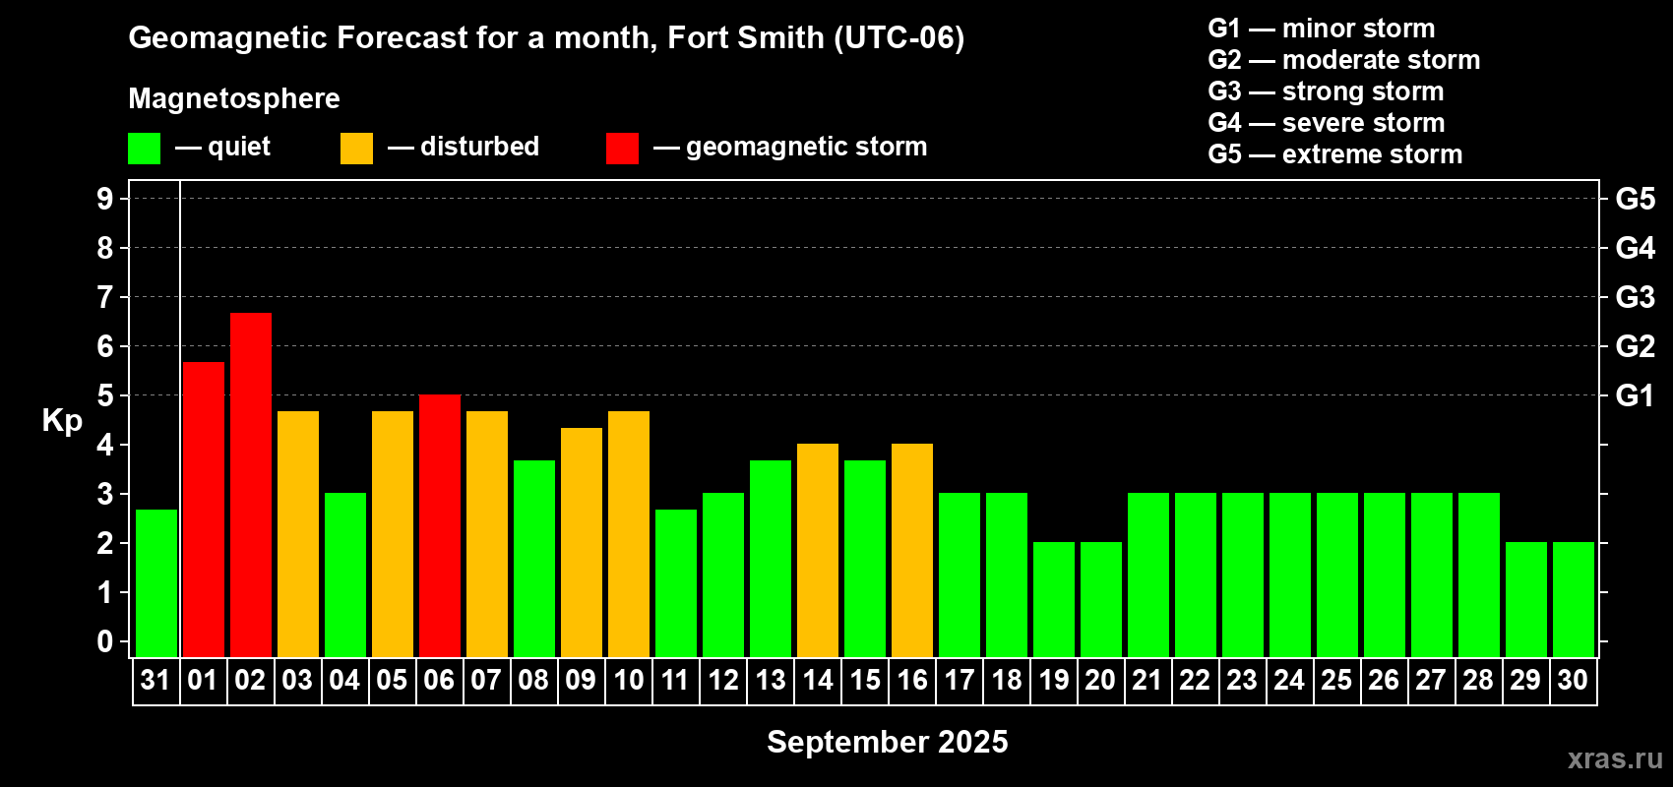Click the red geomagnetic storm legend swatch

tap(622, 149)
